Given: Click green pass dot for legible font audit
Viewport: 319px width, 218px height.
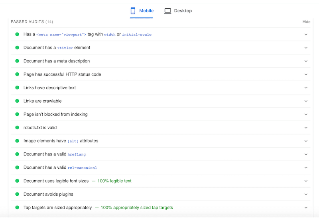Looking at the screenshot, I should (17, 181).
